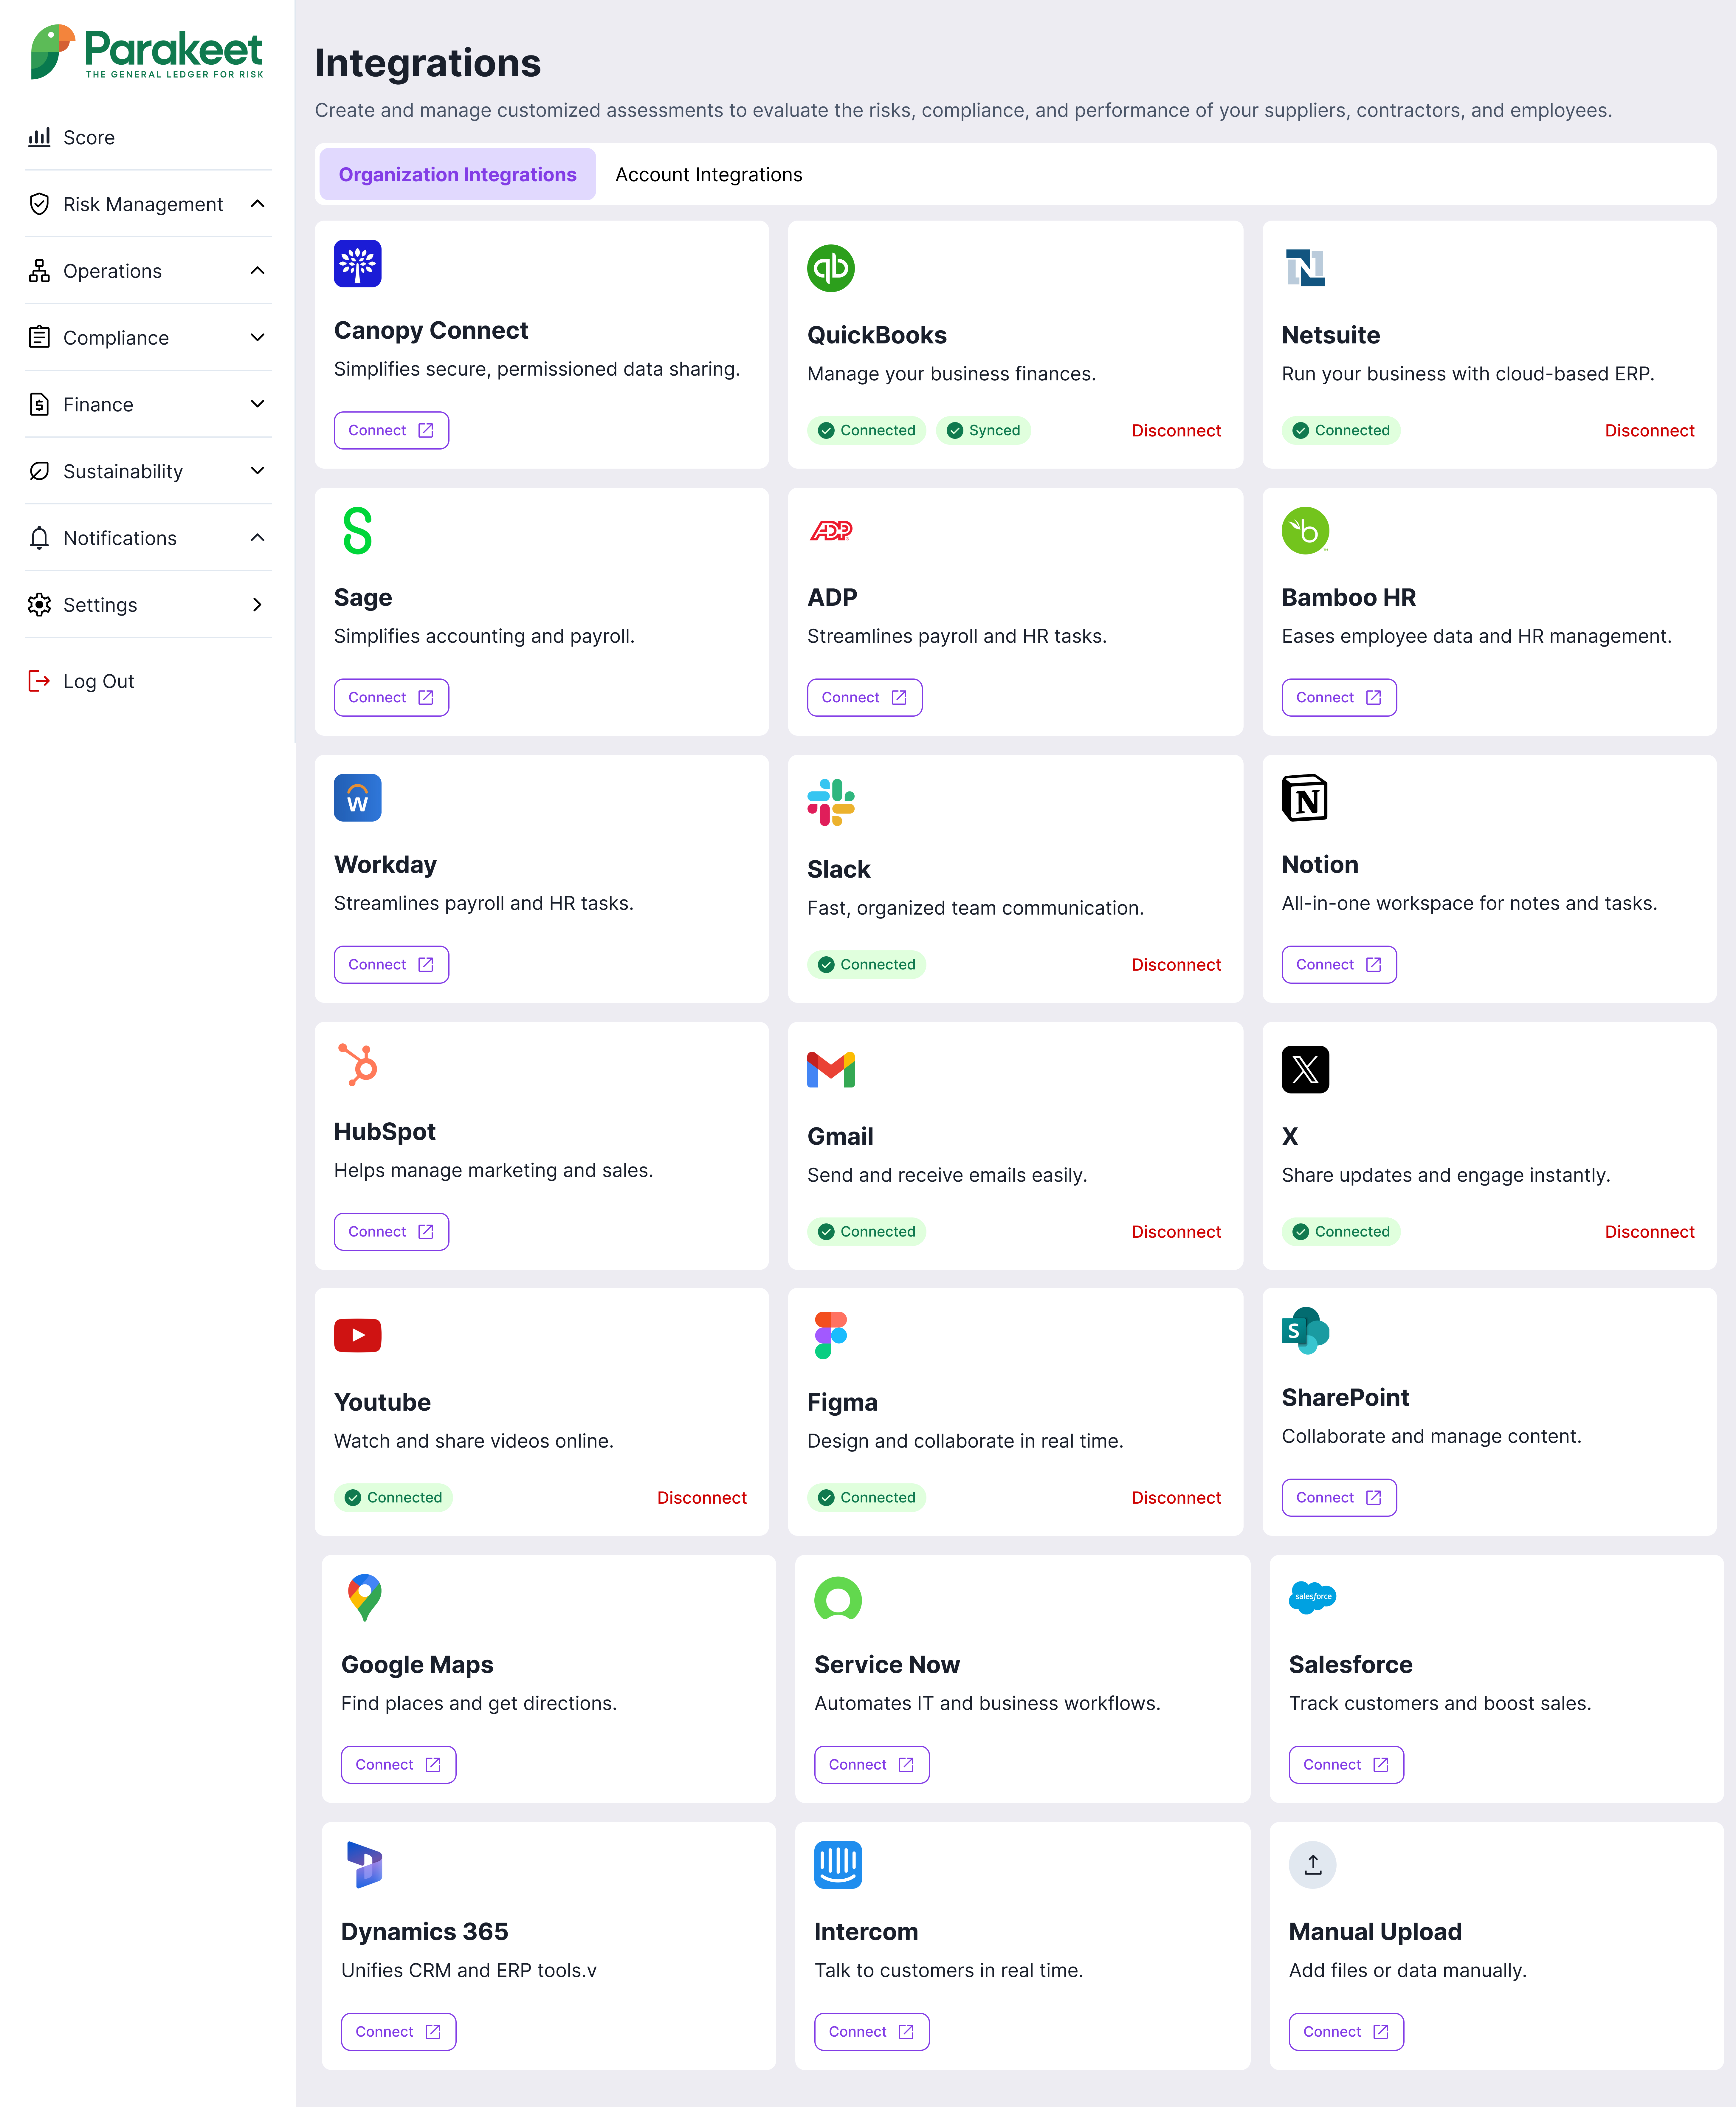Collapse the Risk Management menu

[x=257, y=204]
